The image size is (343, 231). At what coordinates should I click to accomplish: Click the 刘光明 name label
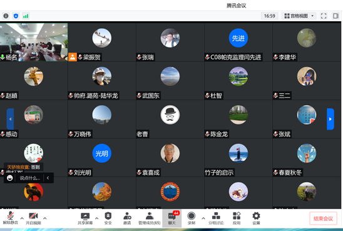coord(82,173)
